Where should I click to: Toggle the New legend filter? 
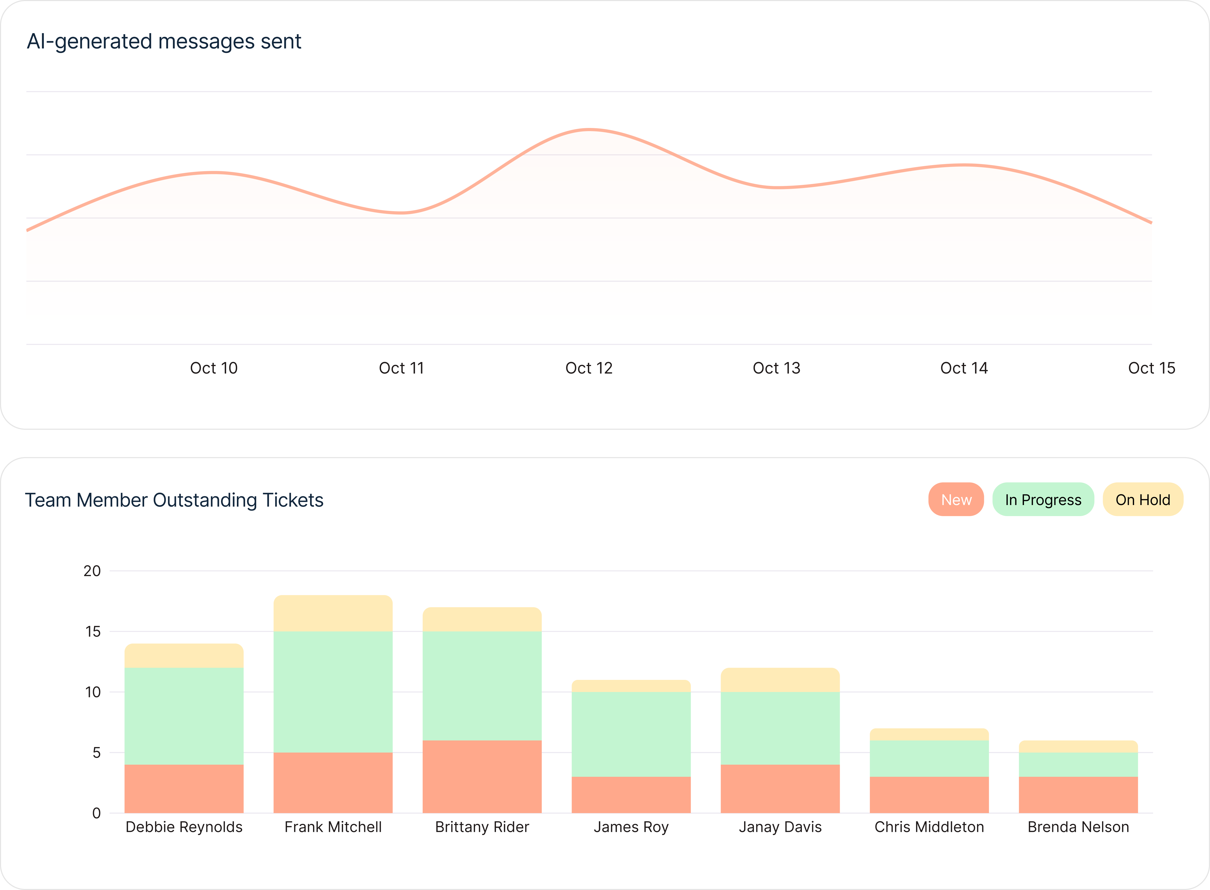pyautogui.click(x=956, y=500)
